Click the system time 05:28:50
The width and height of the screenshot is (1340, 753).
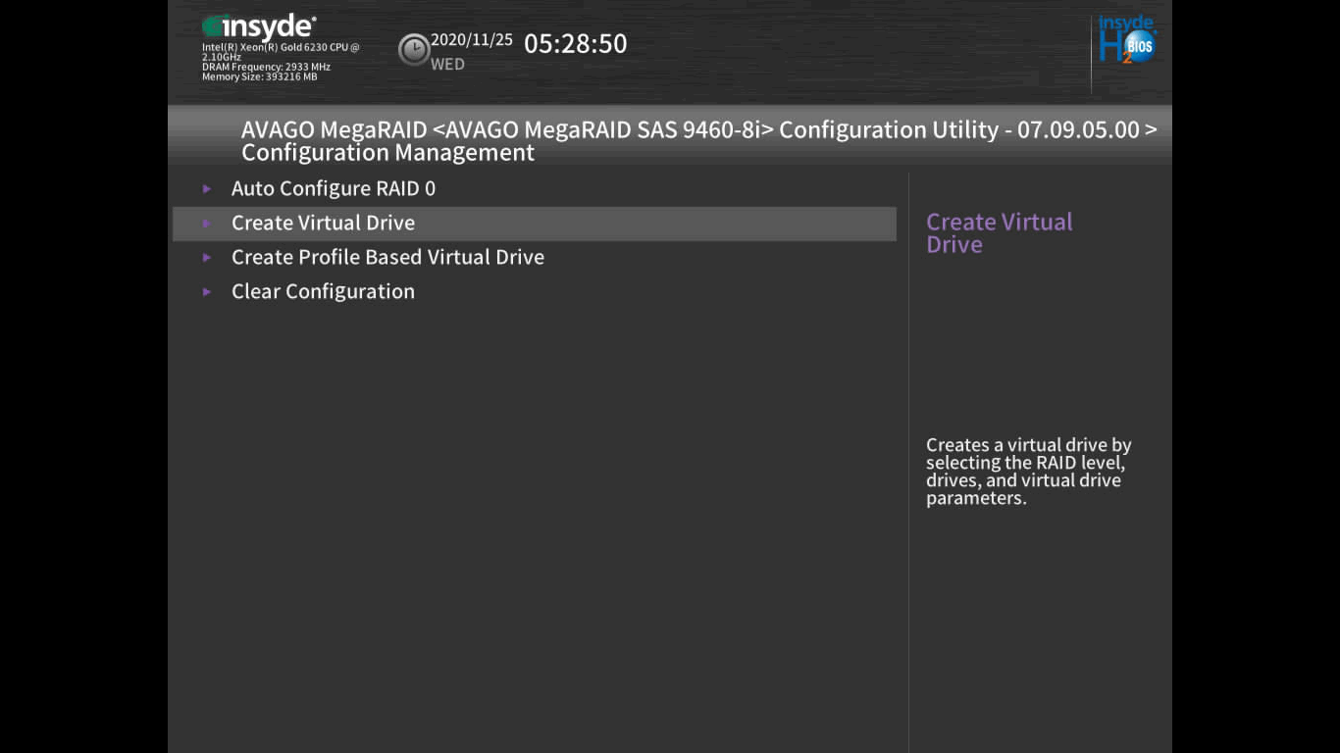[575, 43]
